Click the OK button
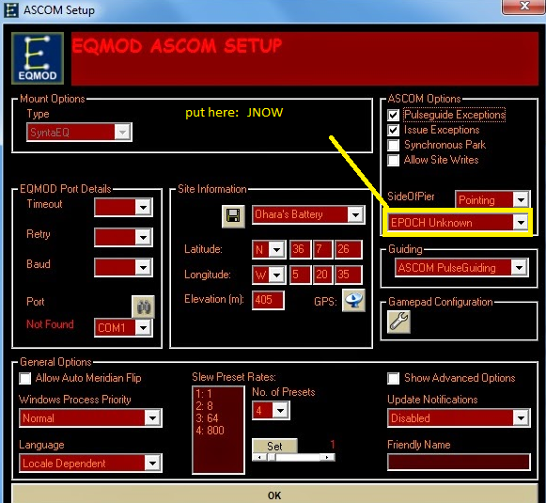 274,494
